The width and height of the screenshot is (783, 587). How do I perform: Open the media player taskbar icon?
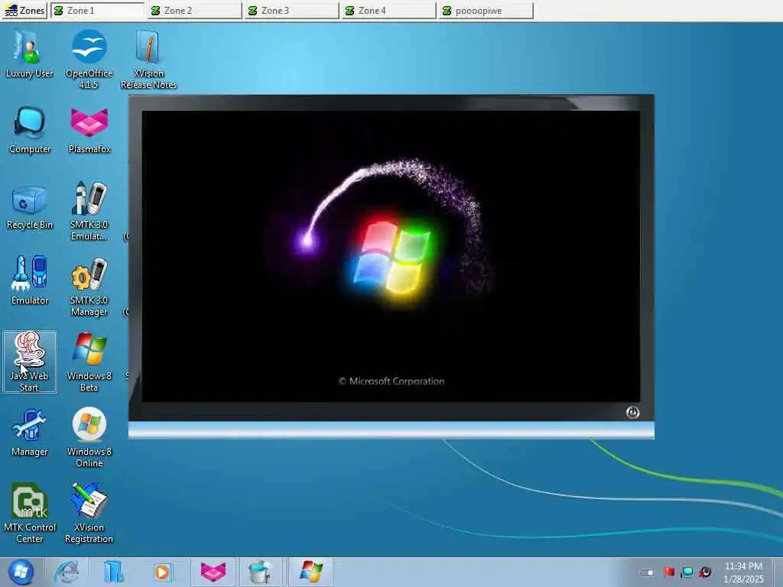point(162,572)
